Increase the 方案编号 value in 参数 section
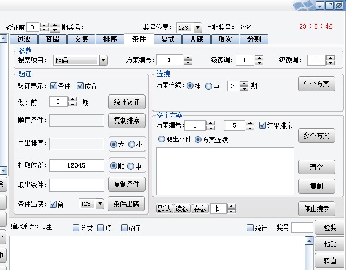 (189, 58)
